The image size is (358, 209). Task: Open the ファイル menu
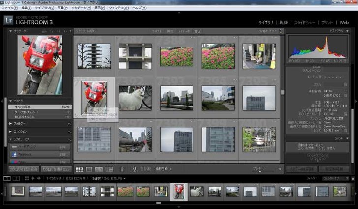[x=10, y=8]
